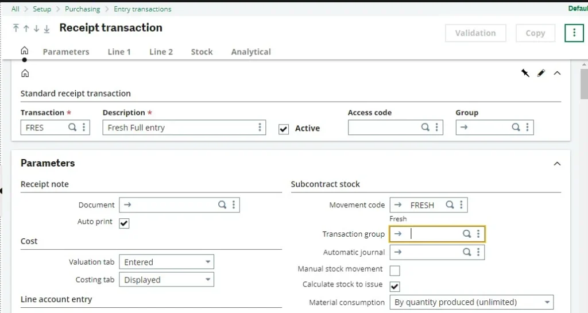Switch to Analytical tab
Screen dimensions: 588x313
(x=251, y=52)
